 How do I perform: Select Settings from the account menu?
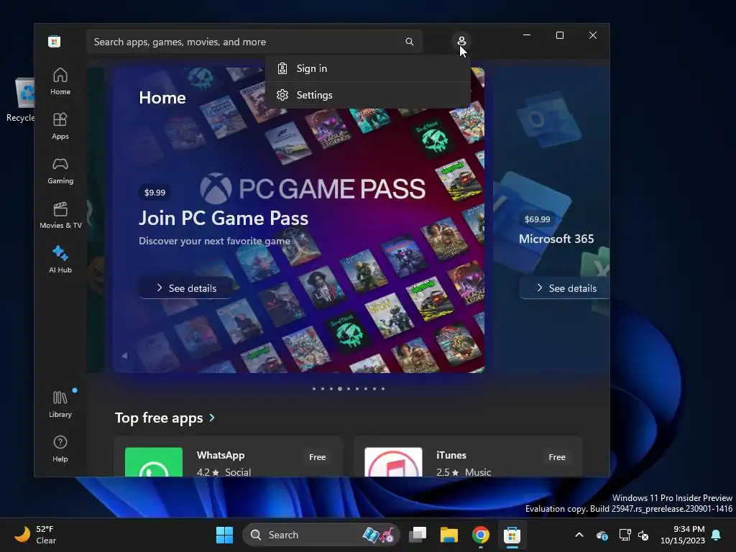(x=367, y=96)
